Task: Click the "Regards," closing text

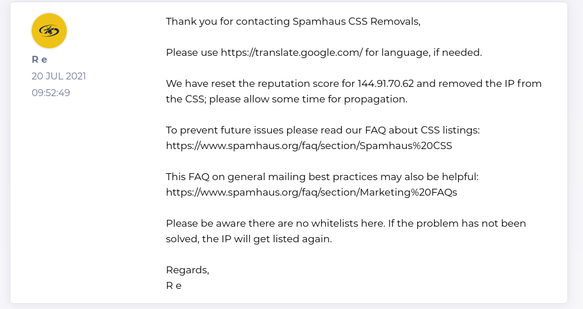Action: [187, 270]
